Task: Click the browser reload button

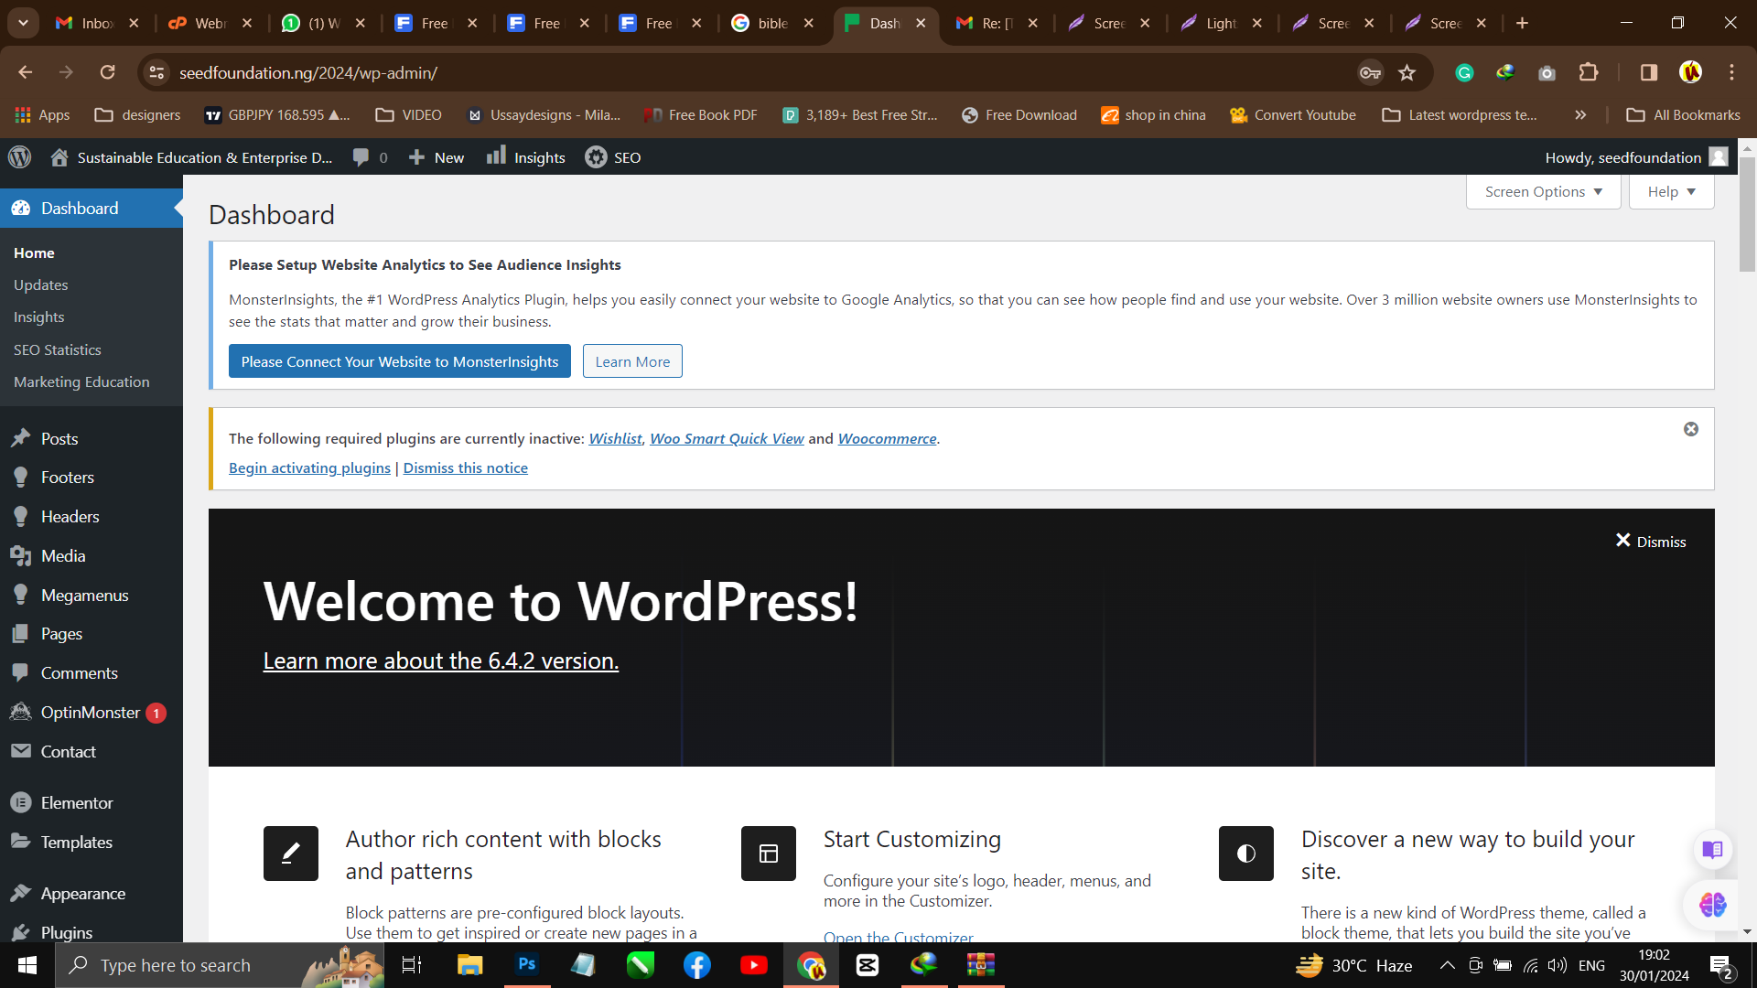Action: coord(107,72)
